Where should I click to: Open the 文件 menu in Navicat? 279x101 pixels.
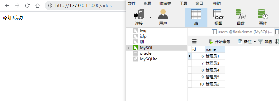(132, 3)
